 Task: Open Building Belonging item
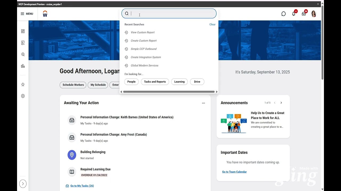click(x=93, y=152)
